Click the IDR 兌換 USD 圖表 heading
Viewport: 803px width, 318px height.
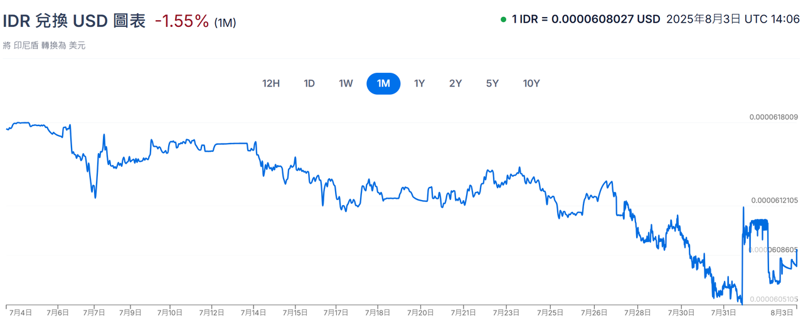click(74, 21)
